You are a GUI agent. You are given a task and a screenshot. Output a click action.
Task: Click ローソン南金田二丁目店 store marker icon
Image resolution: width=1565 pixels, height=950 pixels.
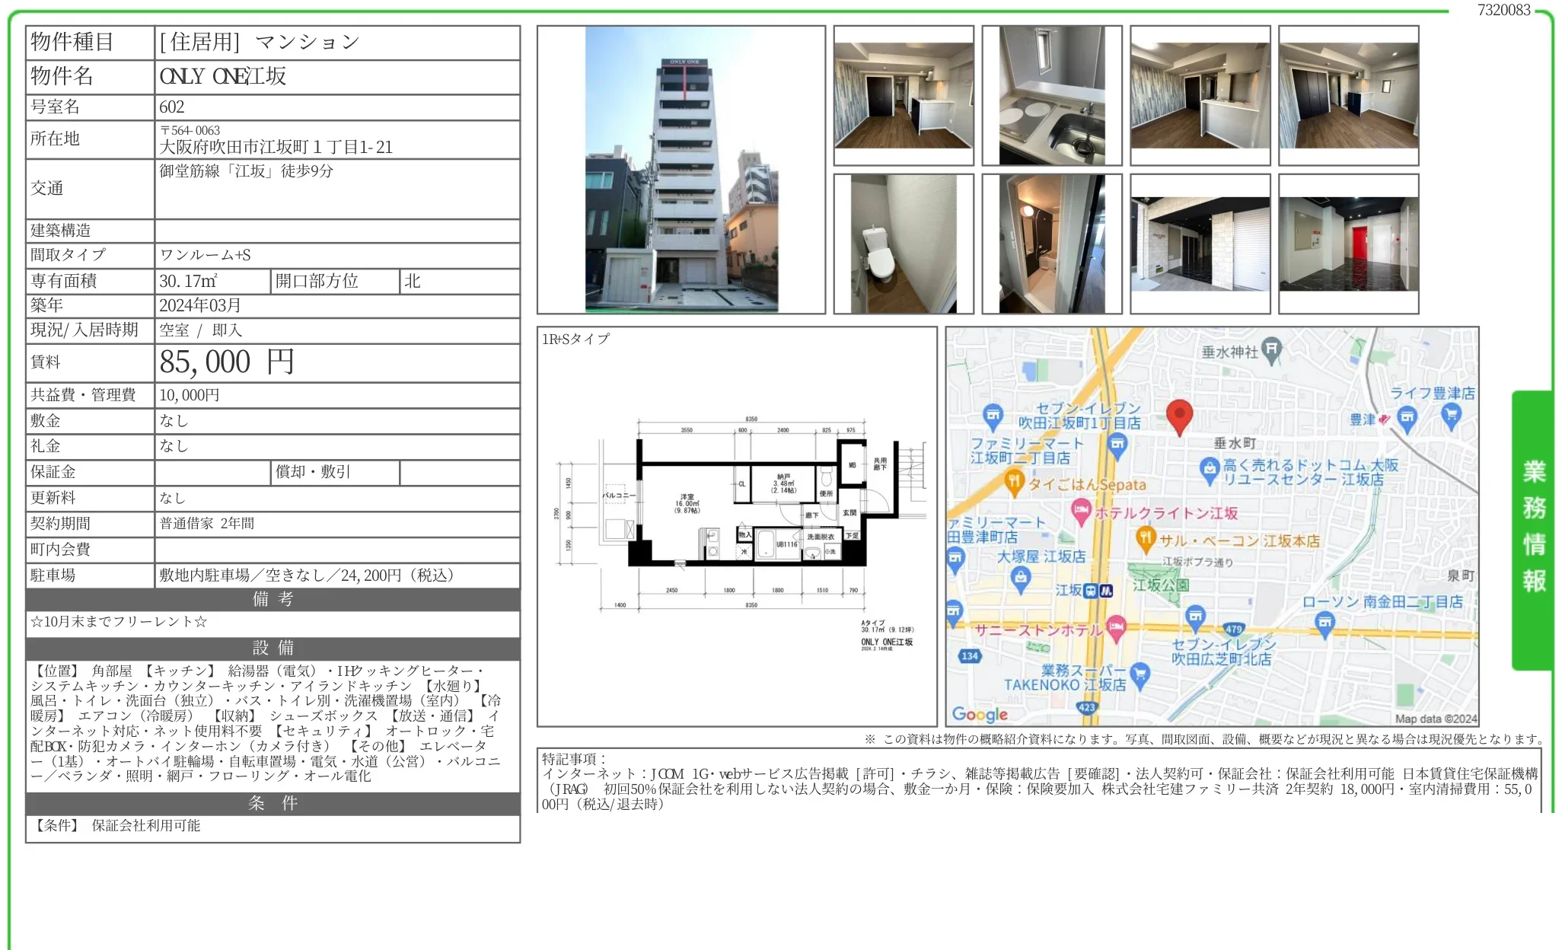(x=1325, y=623)
